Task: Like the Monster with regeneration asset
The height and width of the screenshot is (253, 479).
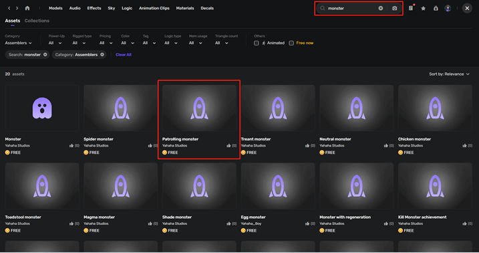Action: [386, 224]
